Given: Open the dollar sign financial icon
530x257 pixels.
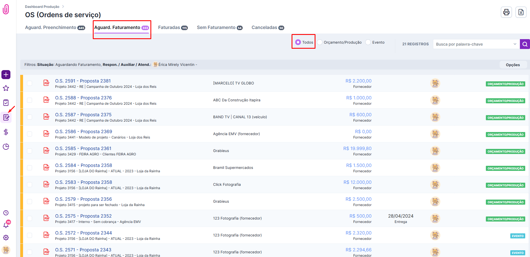Looking at the screenshot, I should 6,132.
